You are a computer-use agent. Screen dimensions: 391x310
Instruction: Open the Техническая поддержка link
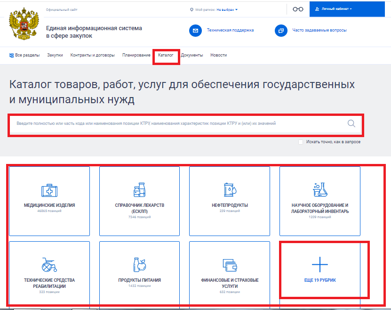[230, 30]
